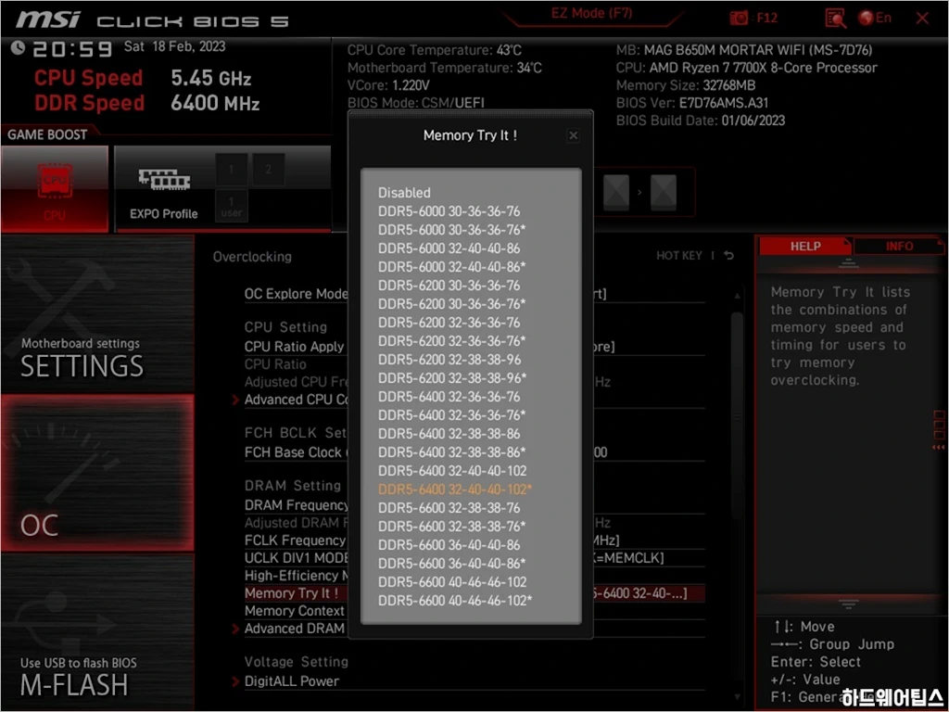Click second boot priority device icon
This screenshot has width=949, height=712.
(x=663, y=193)
